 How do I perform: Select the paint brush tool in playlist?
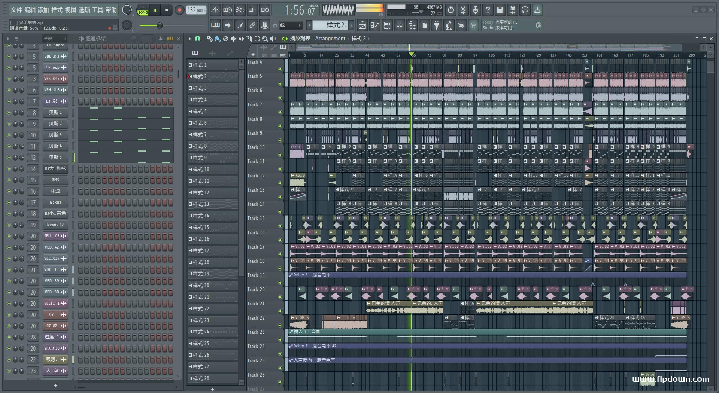pos(218,39)
